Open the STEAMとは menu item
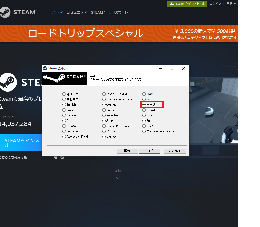 point(101,12)
